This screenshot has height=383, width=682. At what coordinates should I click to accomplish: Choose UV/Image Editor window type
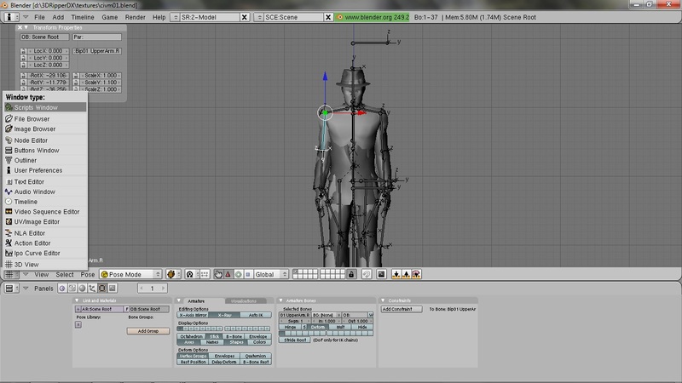coord(45,222)
